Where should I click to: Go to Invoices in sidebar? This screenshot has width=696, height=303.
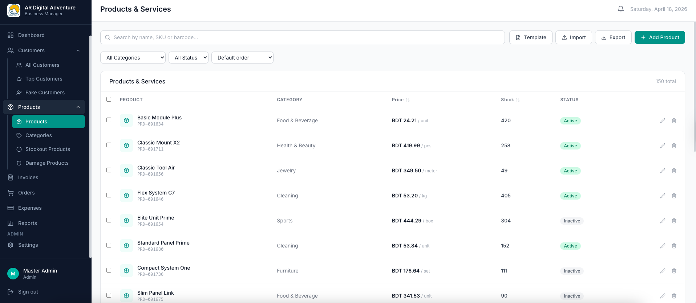[28, 177]
